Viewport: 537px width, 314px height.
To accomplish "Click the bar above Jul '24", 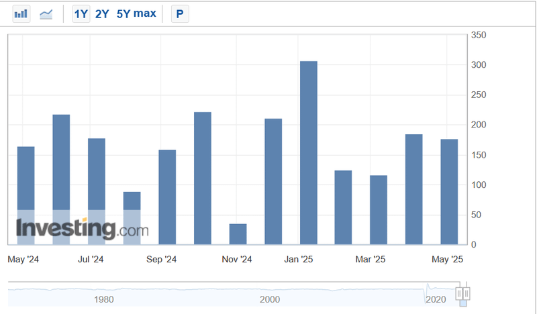I will pyautogui.click(x=97, y=191).
